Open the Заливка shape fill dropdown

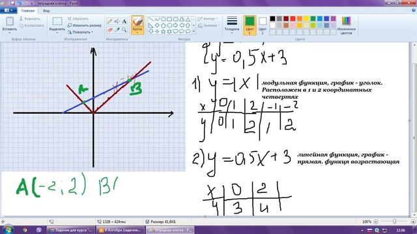[x=209, y=25]
